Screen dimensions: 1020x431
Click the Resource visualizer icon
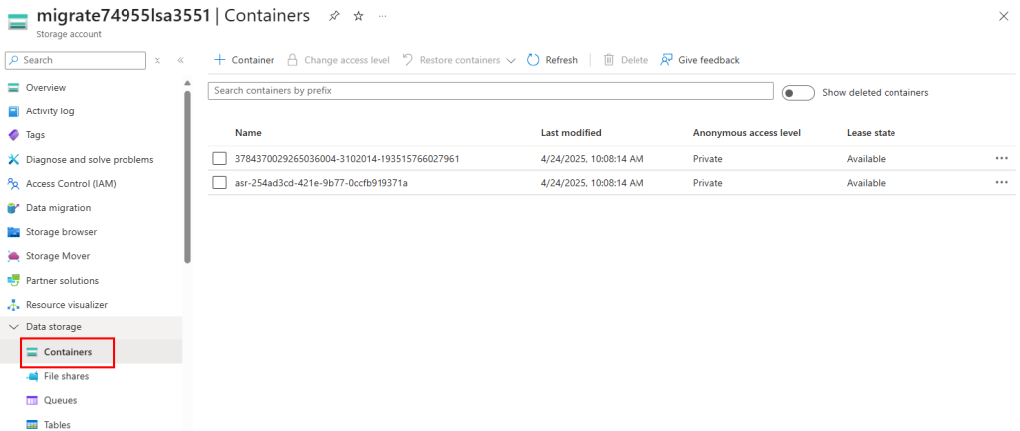click(13, 305)
